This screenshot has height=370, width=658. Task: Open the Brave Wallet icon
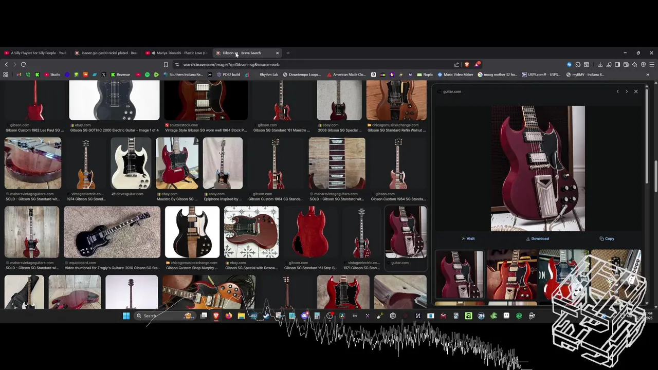pos(626,65)
